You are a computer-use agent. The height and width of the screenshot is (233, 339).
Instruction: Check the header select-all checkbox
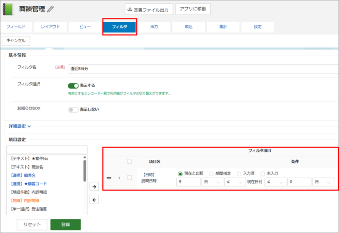[x=129, y=161]
